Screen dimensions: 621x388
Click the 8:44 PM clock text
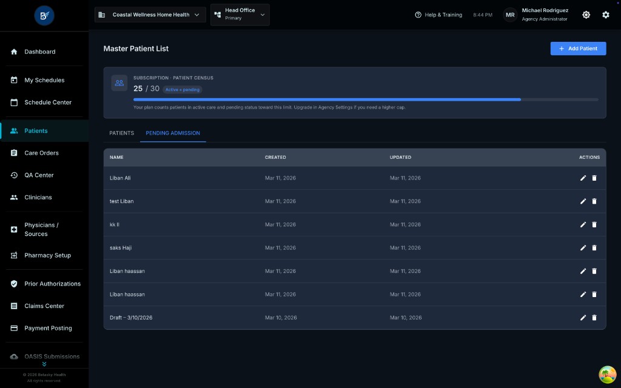[x=482, y=15]
